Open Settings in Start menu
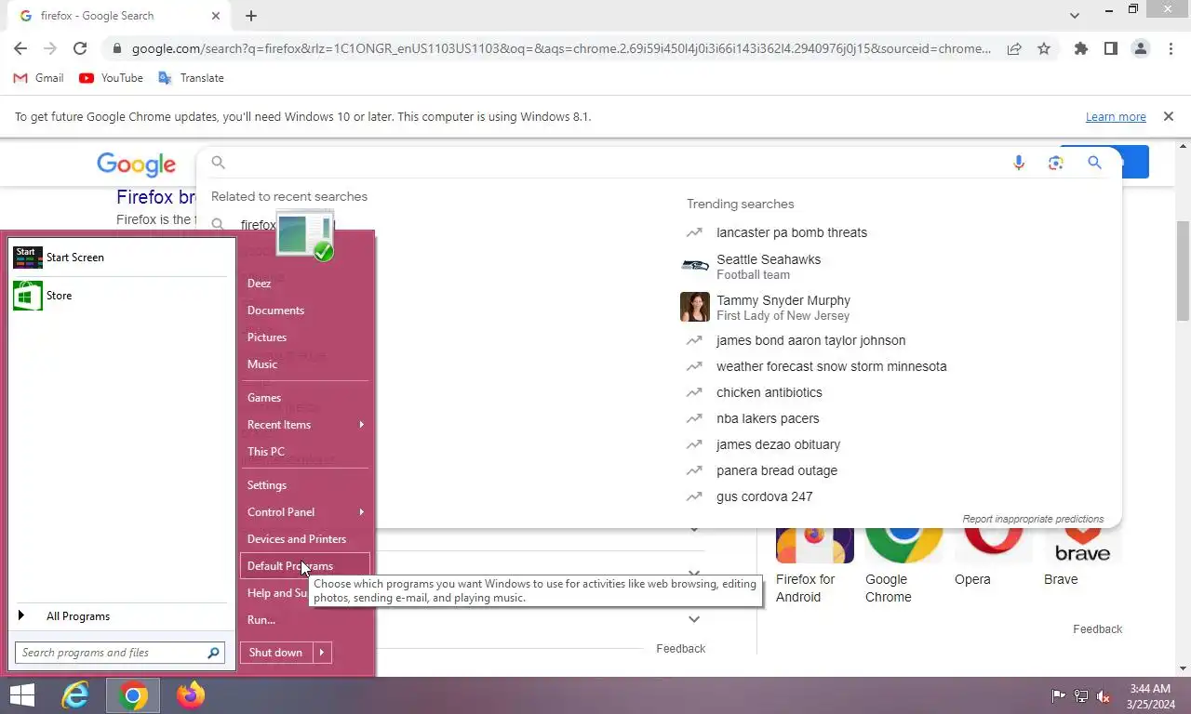Viewport: 1191px width, 714px height. (x=267, y=485)
